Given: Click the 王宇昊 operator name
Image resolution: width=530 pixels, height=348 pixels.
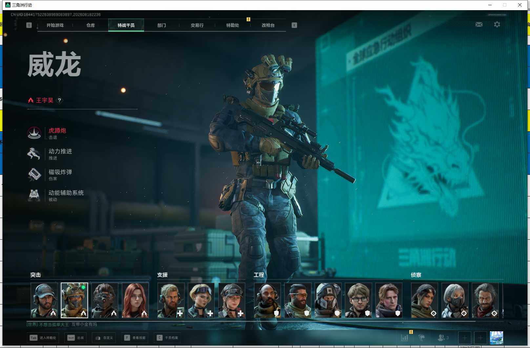Looking at the screenshot, I should click(x=45, y=101).
